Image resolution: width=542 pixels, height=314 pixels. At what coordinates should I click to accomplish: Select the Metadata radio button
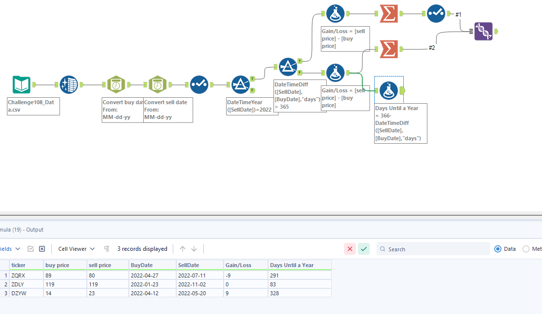pyautogui.click(x=526, y=249)
